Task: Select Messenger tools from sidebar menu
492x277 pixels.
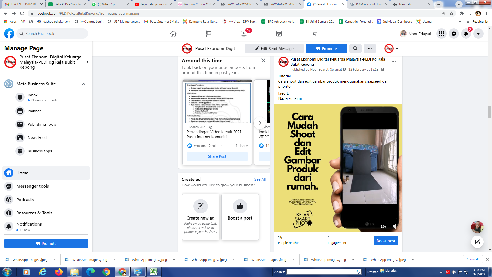Action: coord(33,186)
